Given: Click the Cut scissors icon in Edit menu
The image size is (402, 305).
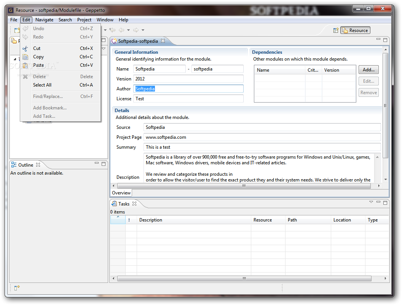Looking at the screenshot, I should (x=25, y=48).
